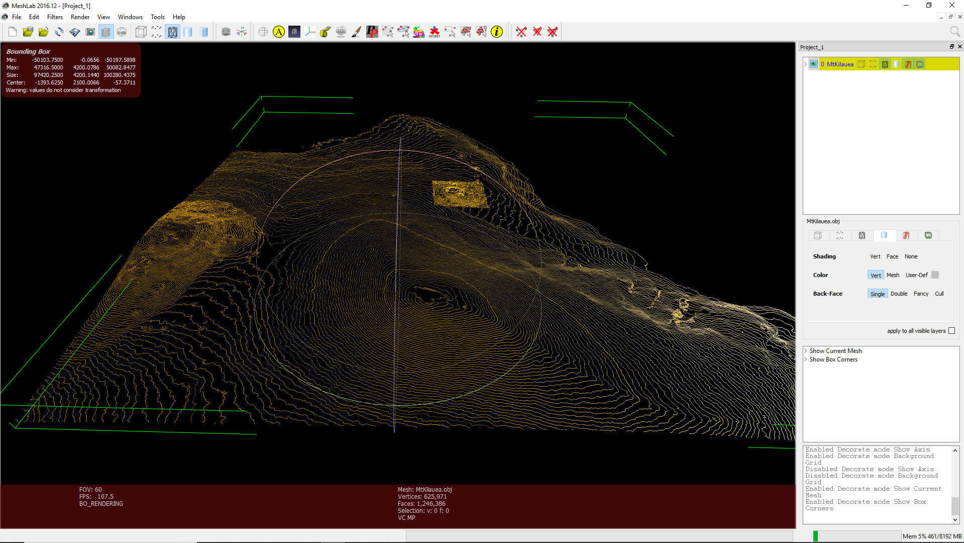Select the Z-painting brush tool
The width and height of the screenshot is (964, 543).
pyautogui.click(x=357, y=32)
